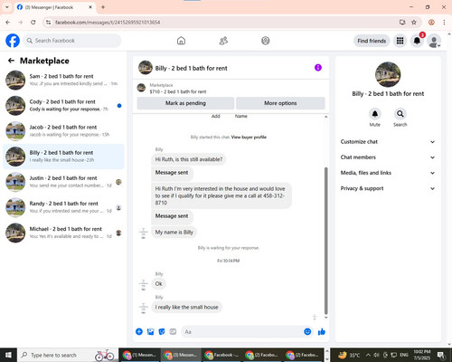The height and width of the screenshot is (362, 452).
Task: Expand the Media, files and links section
Action: coord(388,173)
